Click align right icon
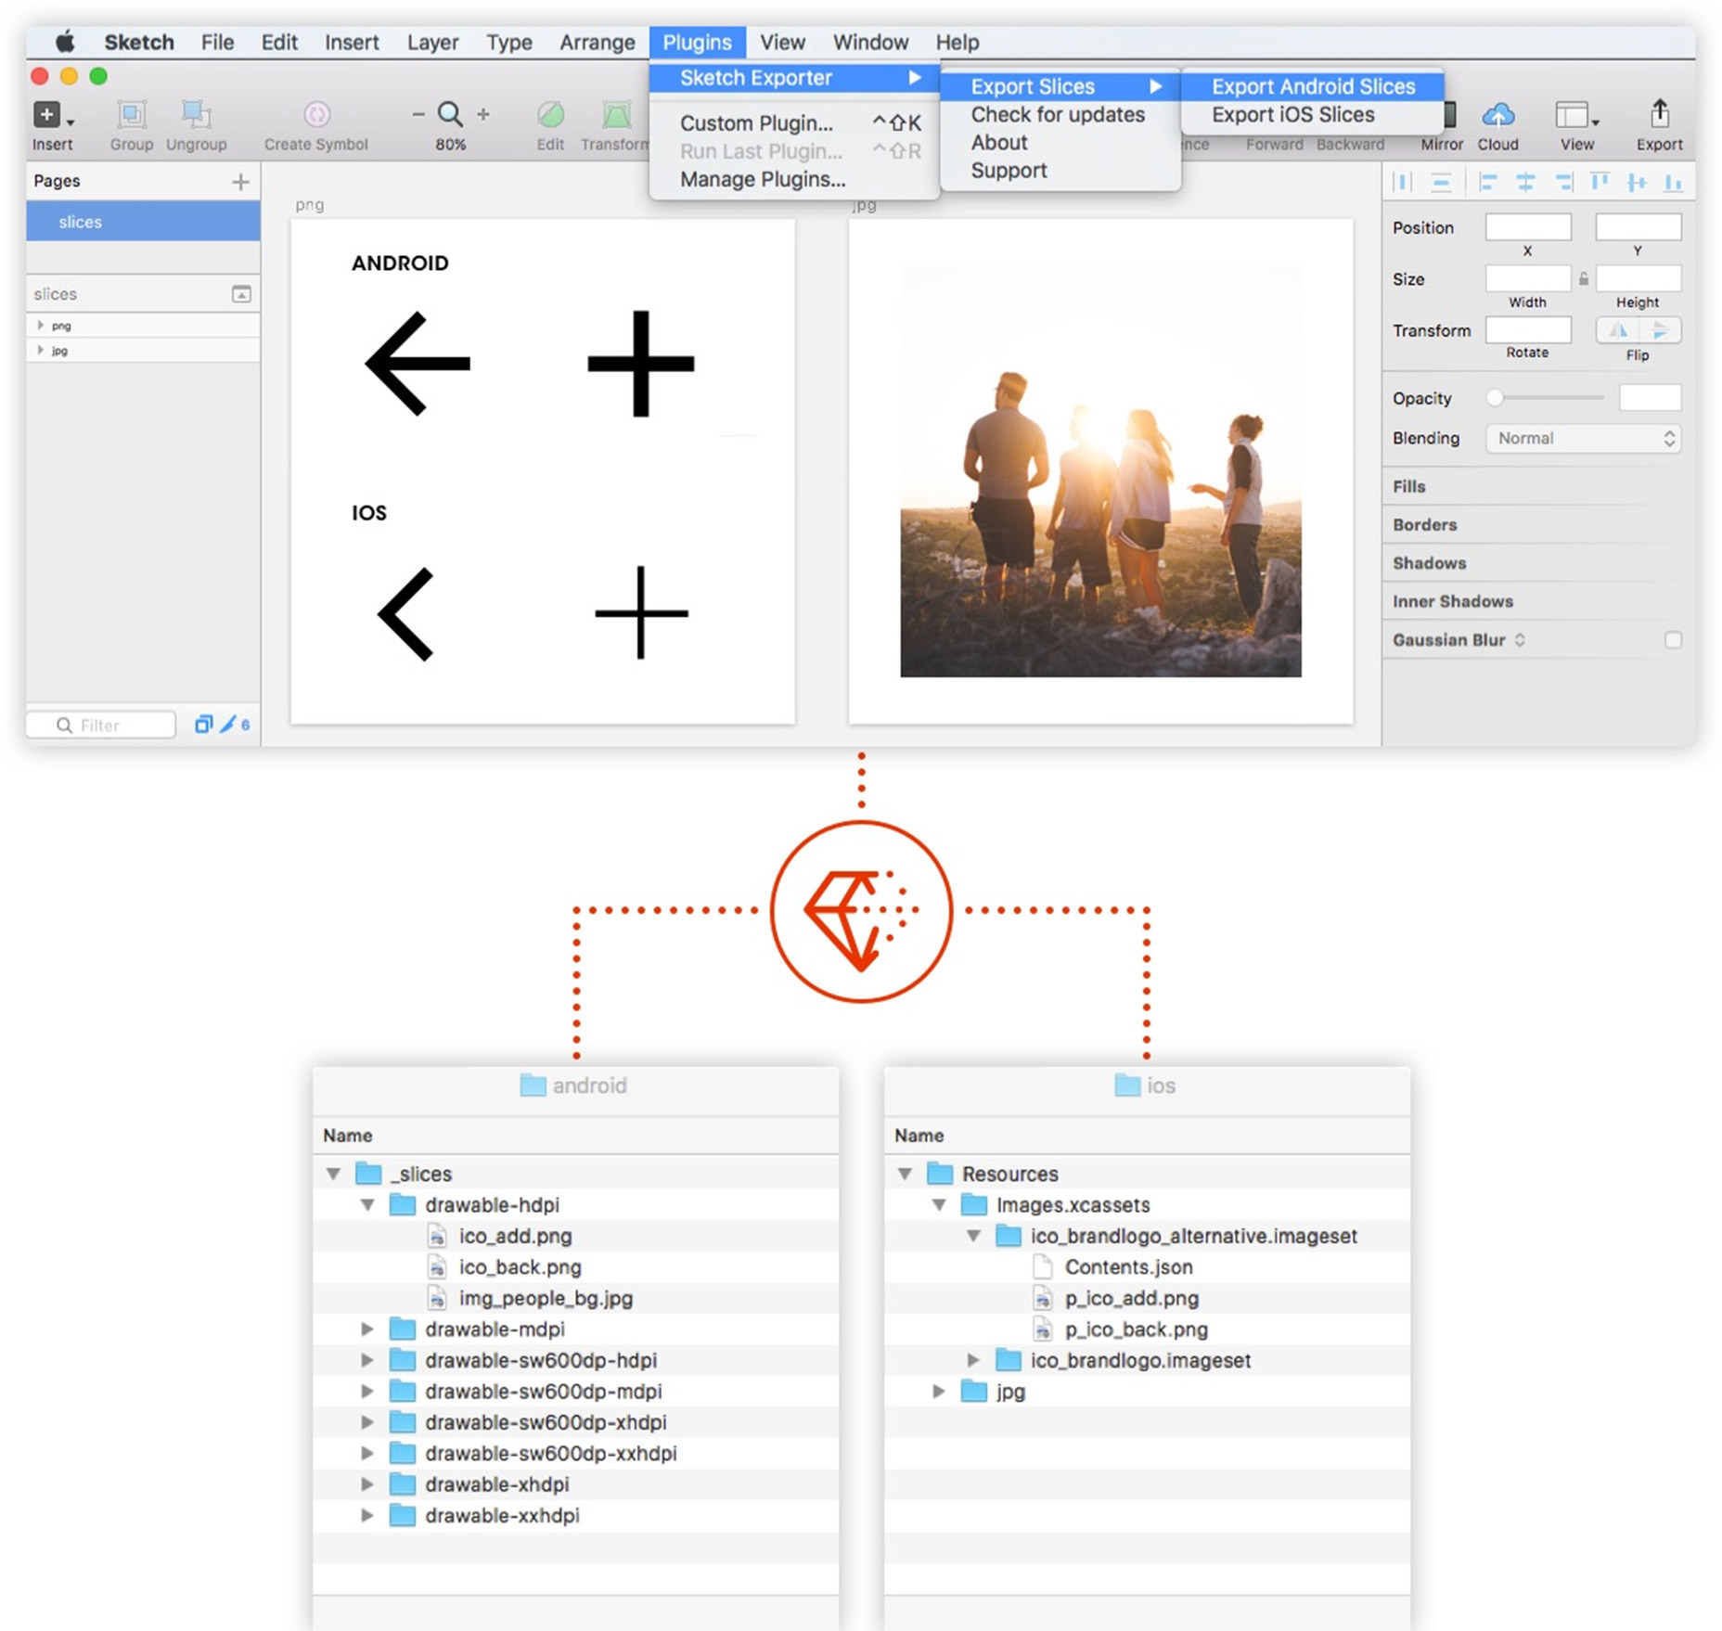The image size is (1722, 1631). pyautogui.click(x=1563, y=182)
